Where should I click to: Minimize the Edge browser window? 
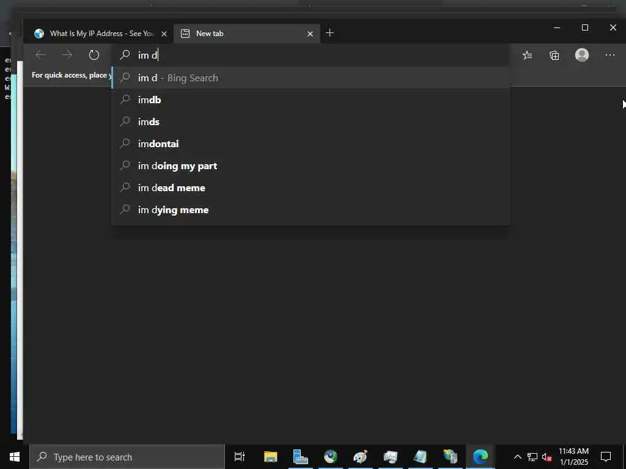click(x=557, y=27)
